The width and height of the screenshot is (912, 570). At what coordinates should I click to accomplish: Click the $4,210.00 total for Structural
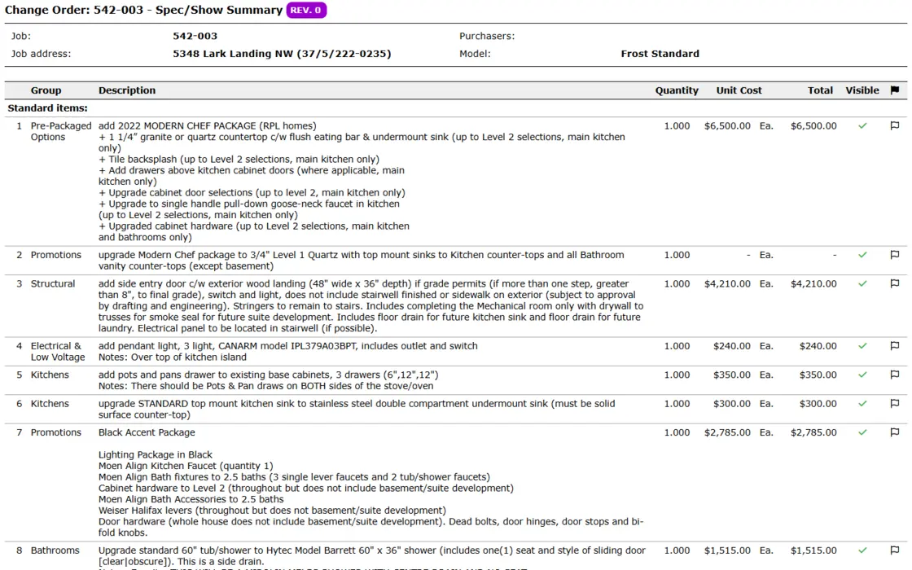813,284
